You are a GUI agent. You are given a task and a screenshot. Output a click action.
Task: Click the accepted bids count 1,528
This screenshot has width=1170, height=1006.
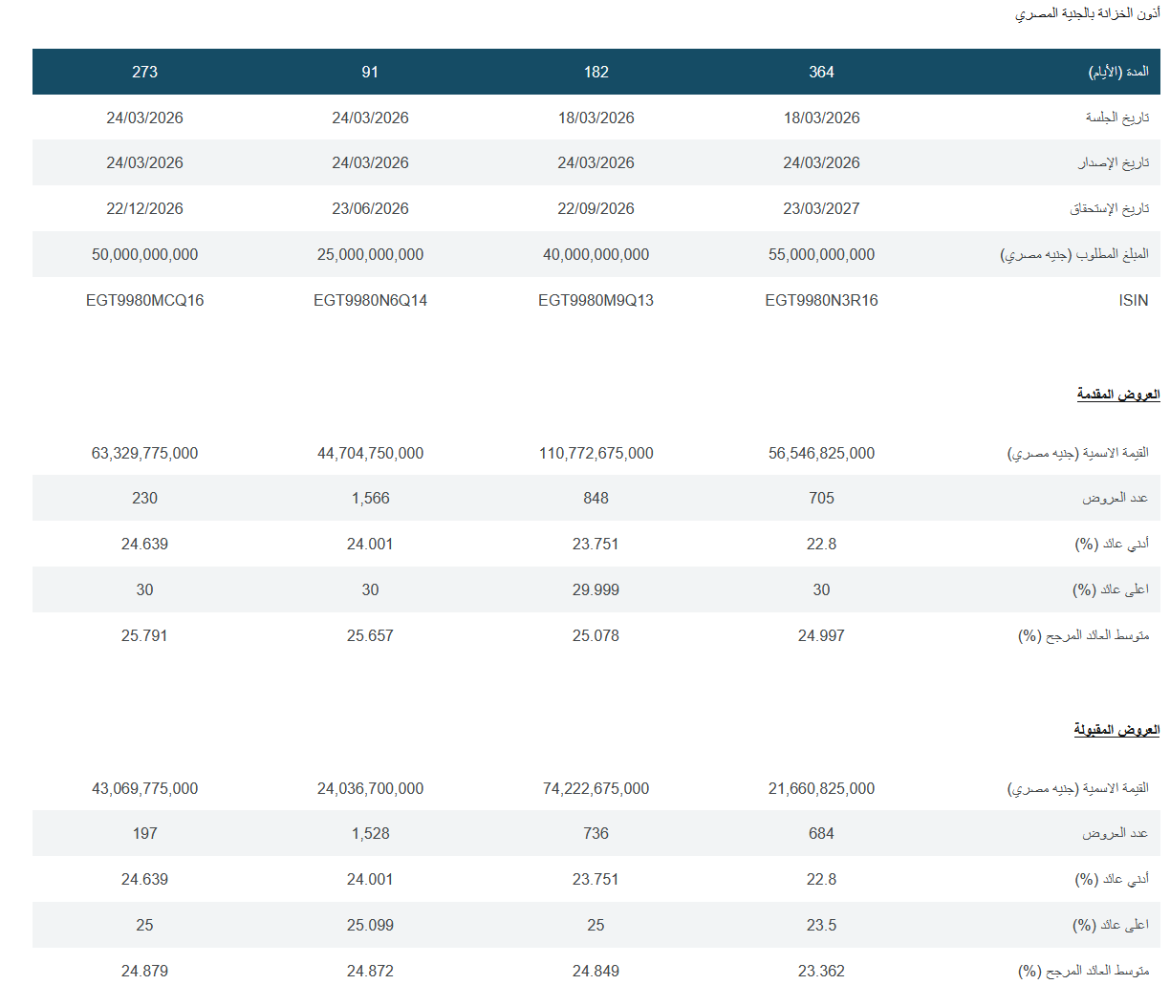370,833
